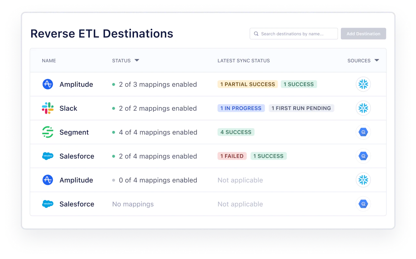Click the Snowflake source icon on Slack row

pos(363,108)
